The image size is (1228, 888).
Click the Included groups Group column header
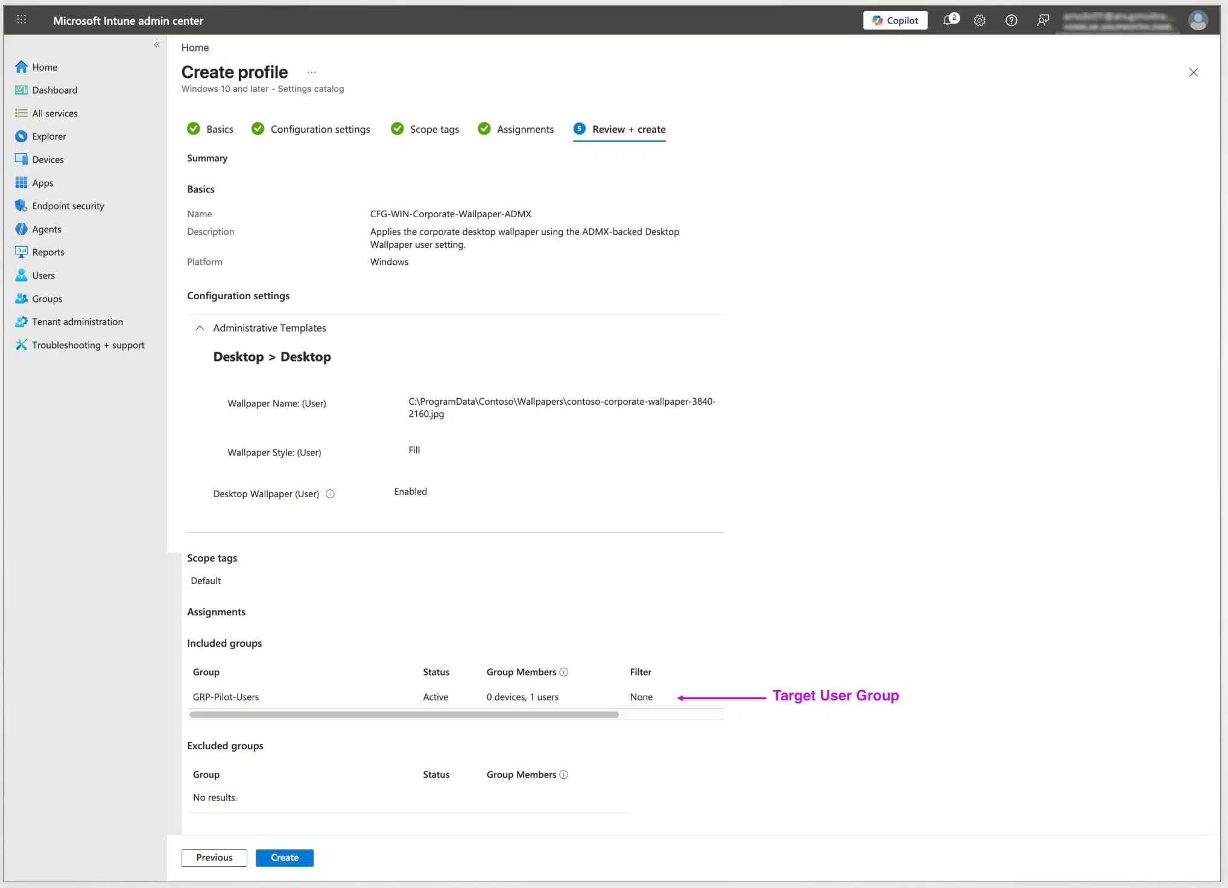coord(206,672)
